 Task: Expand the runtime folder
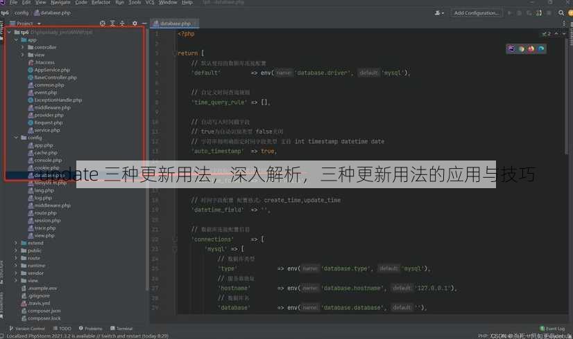16,266
